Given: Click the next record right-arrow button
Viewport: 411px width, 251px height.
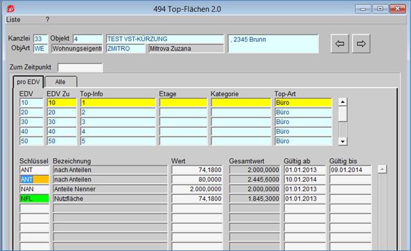Looking at the screenshot, I should 361,44.
